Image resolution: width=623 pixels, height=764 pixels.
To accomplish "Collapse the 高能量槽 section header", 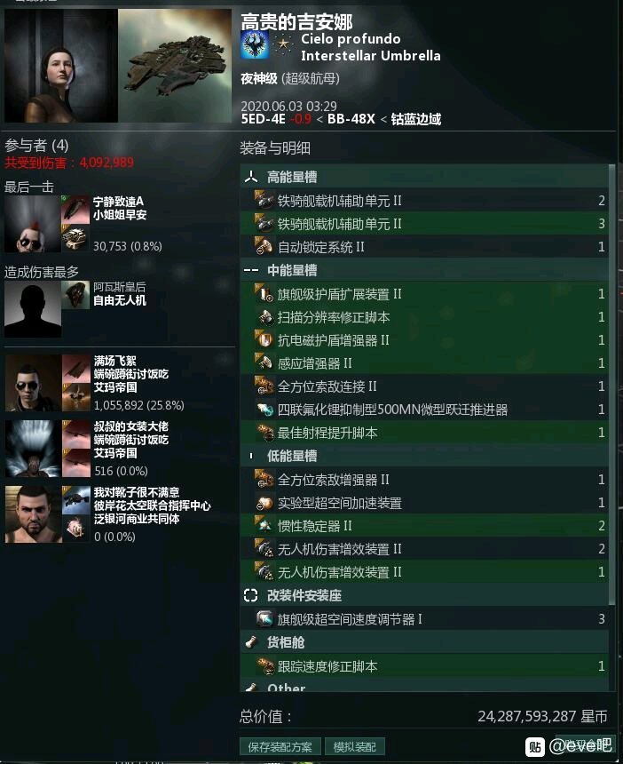I will (424, 177).
